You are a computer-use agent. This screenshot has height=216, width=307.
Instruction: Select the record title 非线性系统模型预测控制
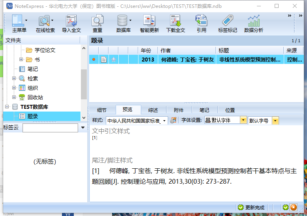250,60
